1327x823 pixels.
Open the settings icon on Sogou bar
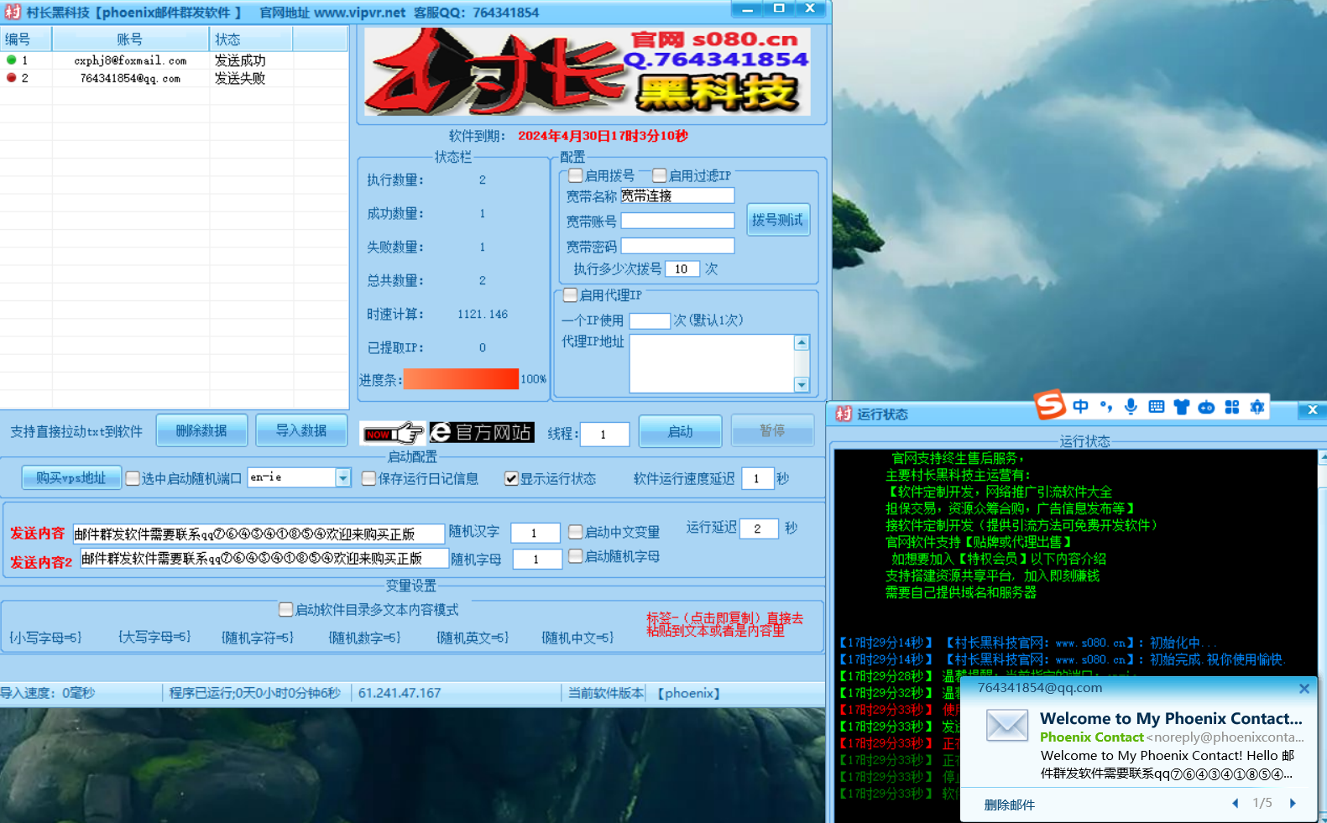(x=1257, y=407)
